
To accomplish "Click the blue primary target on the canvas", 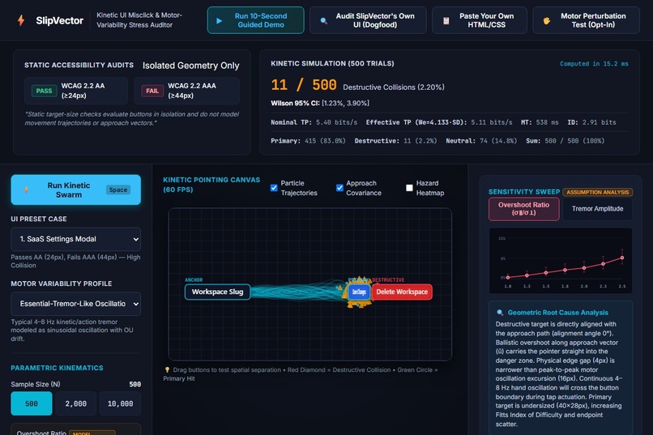I will pyautogui.click(x=359, y=292).
